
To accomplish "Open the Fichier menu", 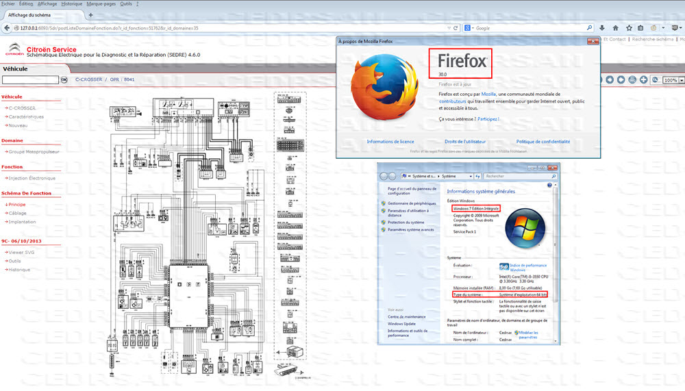I will click(8, 3).
